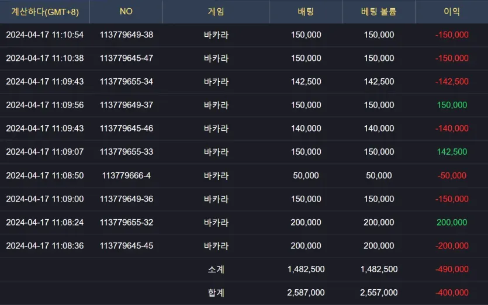This screenshot has width=488, height=305.
Task: Click bet number 113779645-45
Action: click(x=126, y=246)
